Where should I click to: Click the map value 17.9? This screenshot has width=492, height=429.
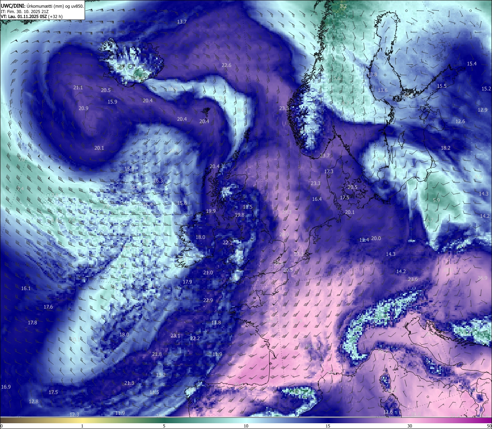click(x=187, y=282)
